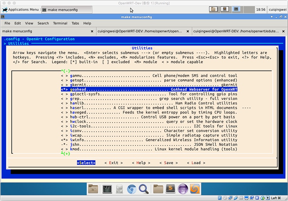
Task: Open the cuiqingwei user menu
Action: tap(277, 9)
